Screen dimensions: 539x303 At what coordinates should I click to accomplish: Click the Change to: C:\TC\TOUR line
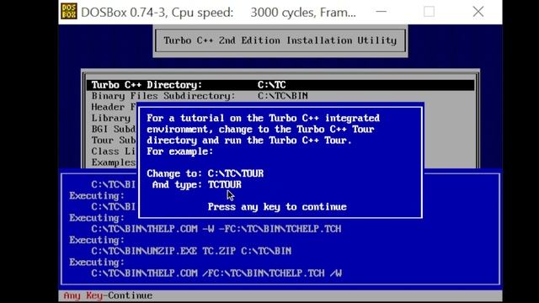205,173
